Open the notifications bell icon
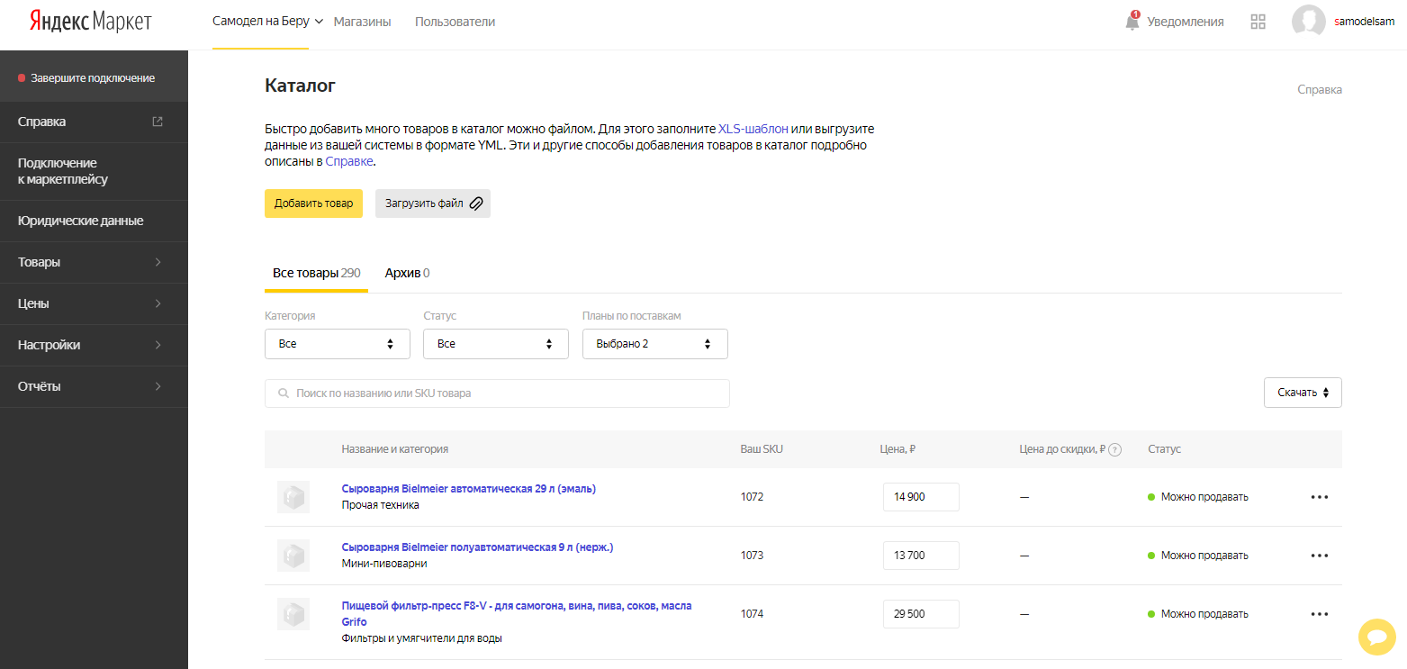 pos(1132,21)
